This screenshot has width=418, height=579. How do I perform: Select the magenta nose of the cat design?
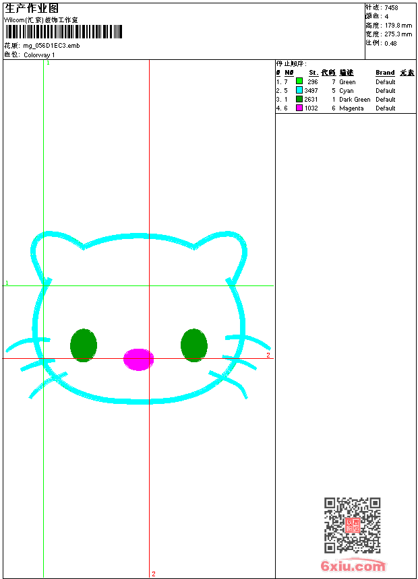(x=138, y=360)
